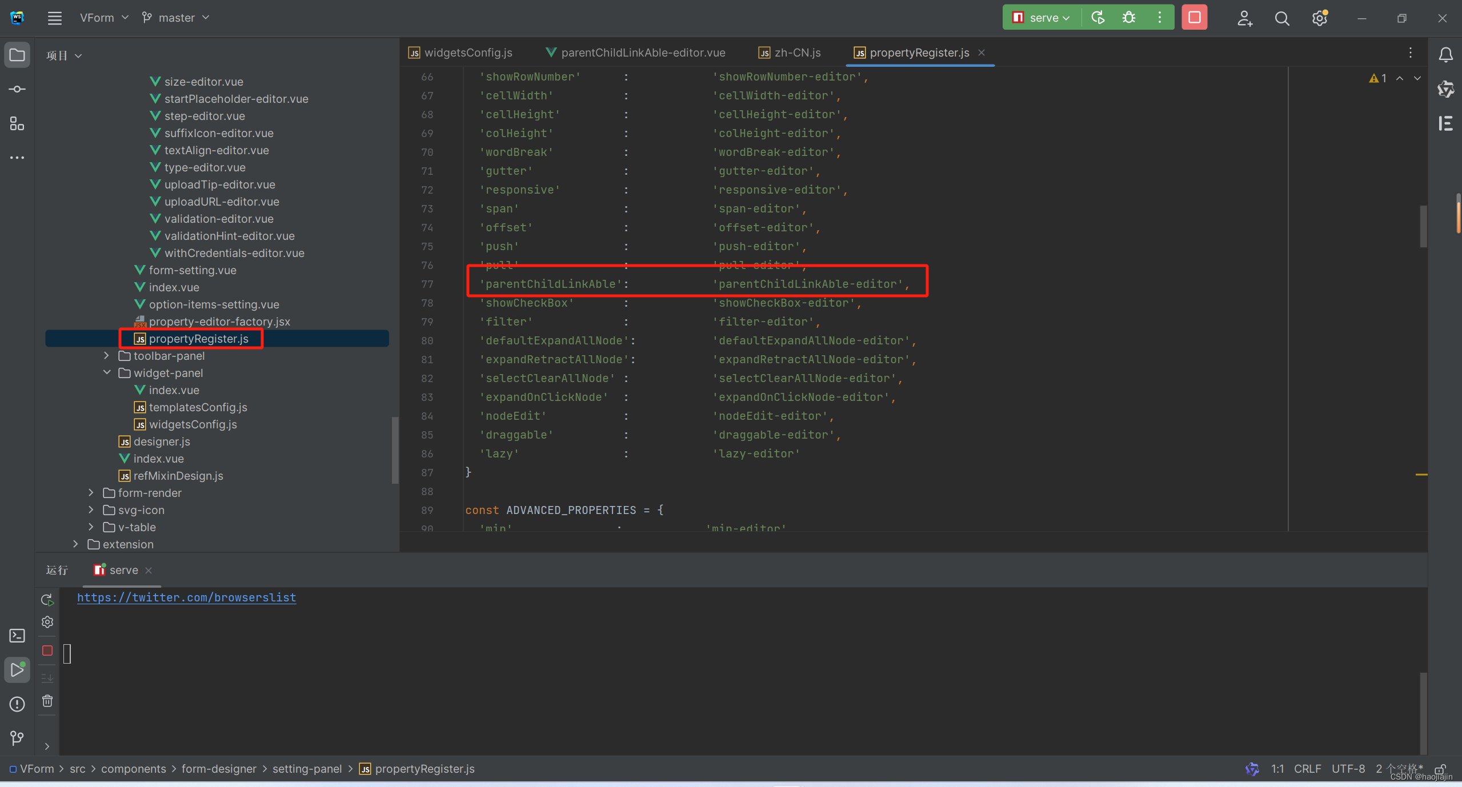Open the twitter.com/browserslist link

click(186, 597)
